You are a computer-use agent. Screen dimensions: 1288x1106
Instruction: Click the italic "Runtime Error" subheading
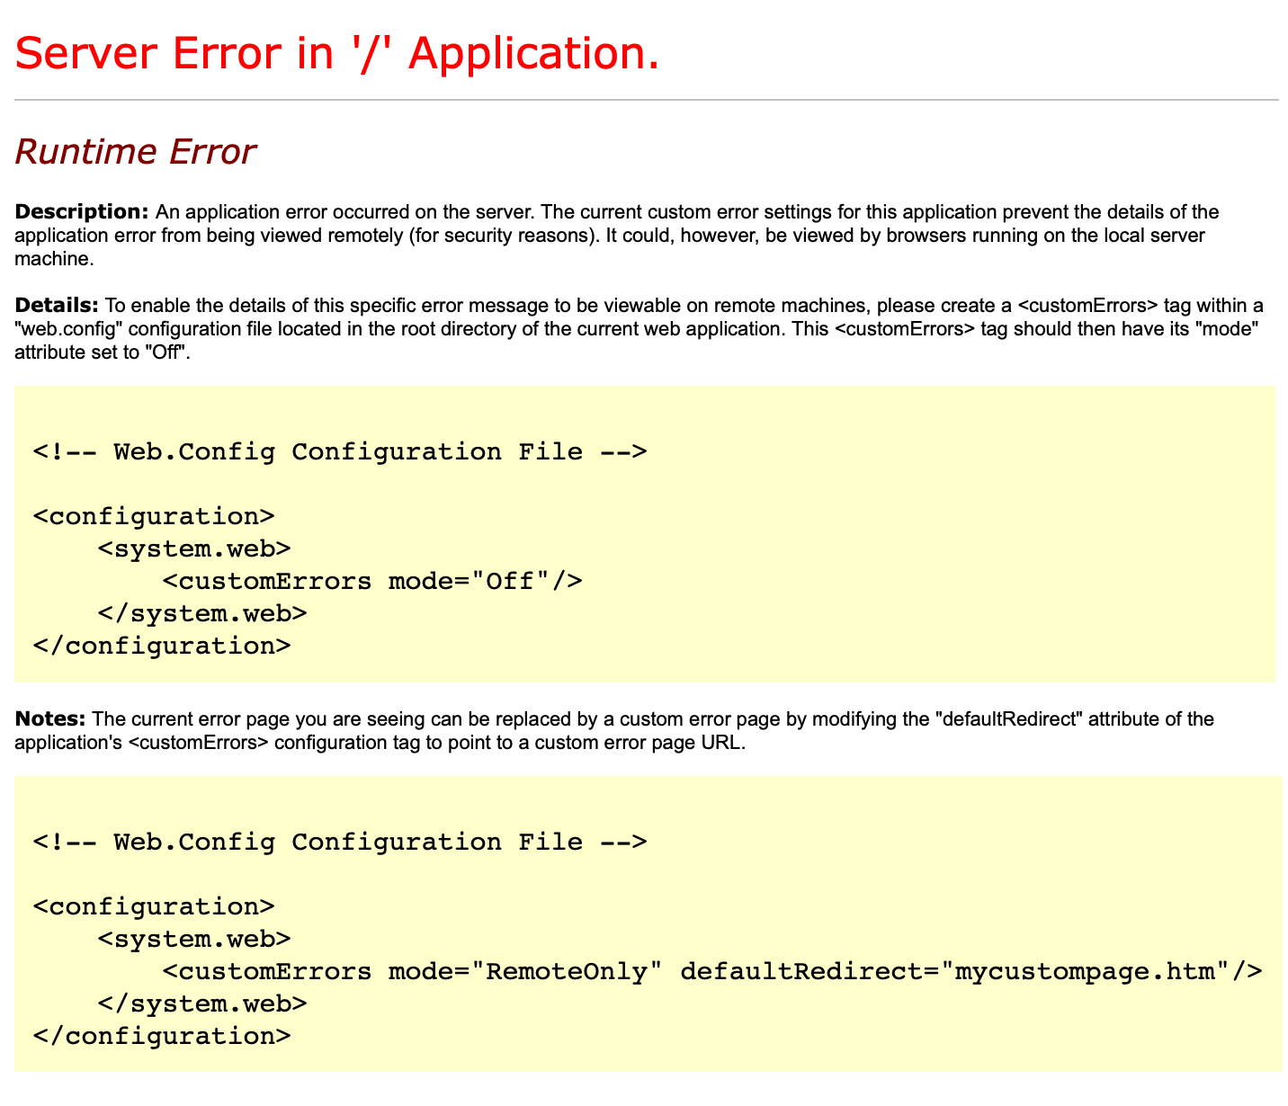coord(136,152)
